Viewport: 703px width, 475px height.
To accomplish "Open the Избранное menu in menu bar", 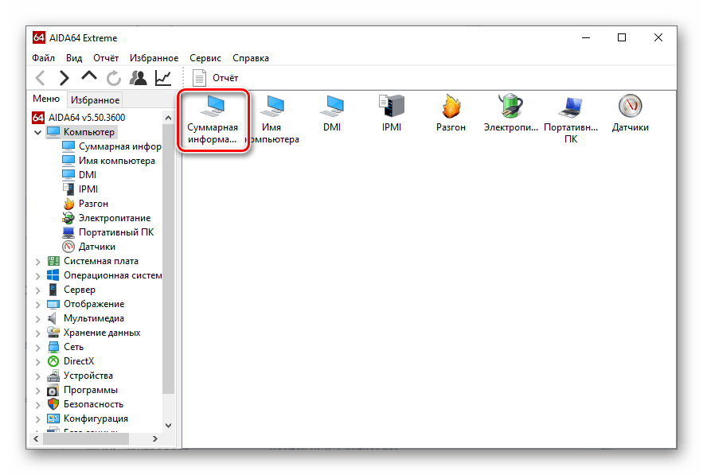I will [x=154, y=58].
